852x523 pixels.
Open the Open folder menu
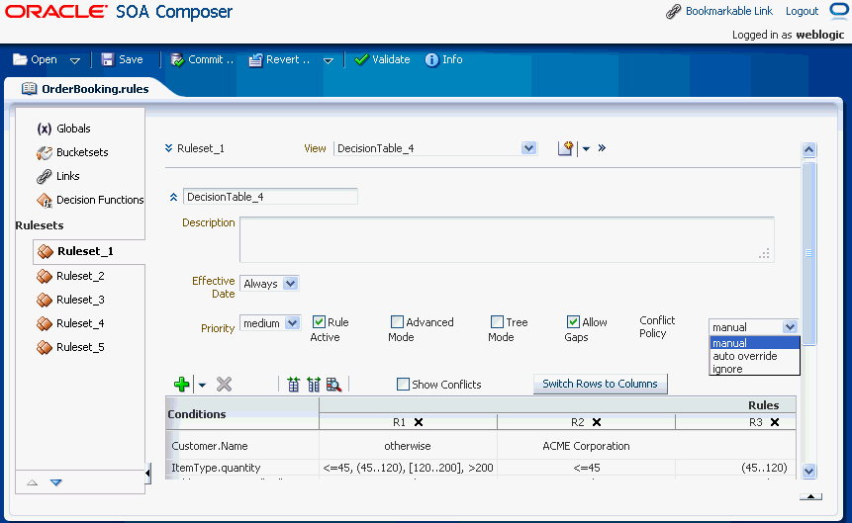[x=35, y=59]
